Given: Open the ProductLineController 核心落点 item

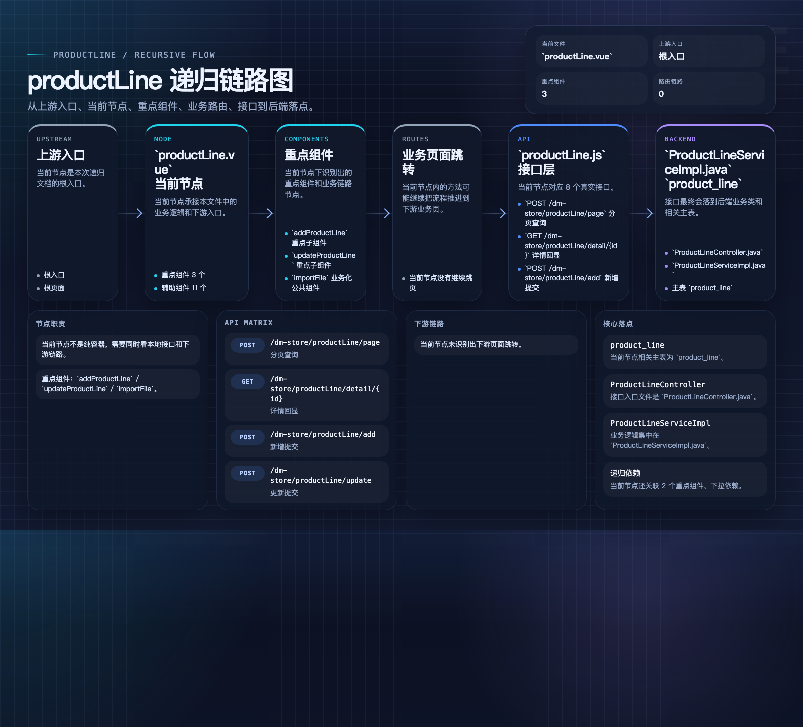Looking at the screenshot, I should pos(685,391).
